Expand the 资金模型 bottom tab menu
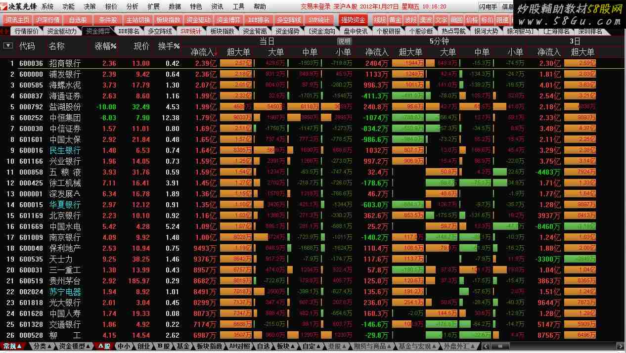The height and width of the screenshot is (353, 626). (75, 347)
